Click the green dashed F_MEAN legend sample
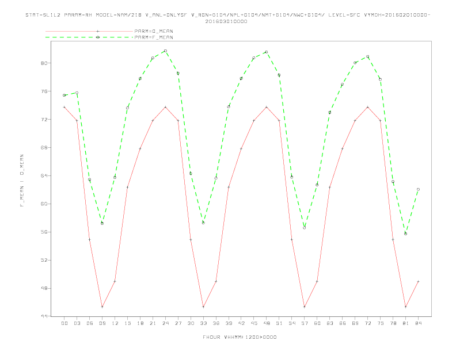The height and width of the screenshot is (352, 456). pyautogui.click(x=89, y=37)
